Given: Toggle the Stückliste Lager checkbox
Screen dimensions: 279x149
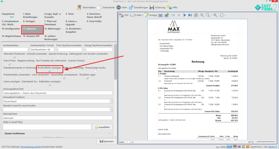Looking at the screenshot, I should pyautogui.click(x=87, y=78).
